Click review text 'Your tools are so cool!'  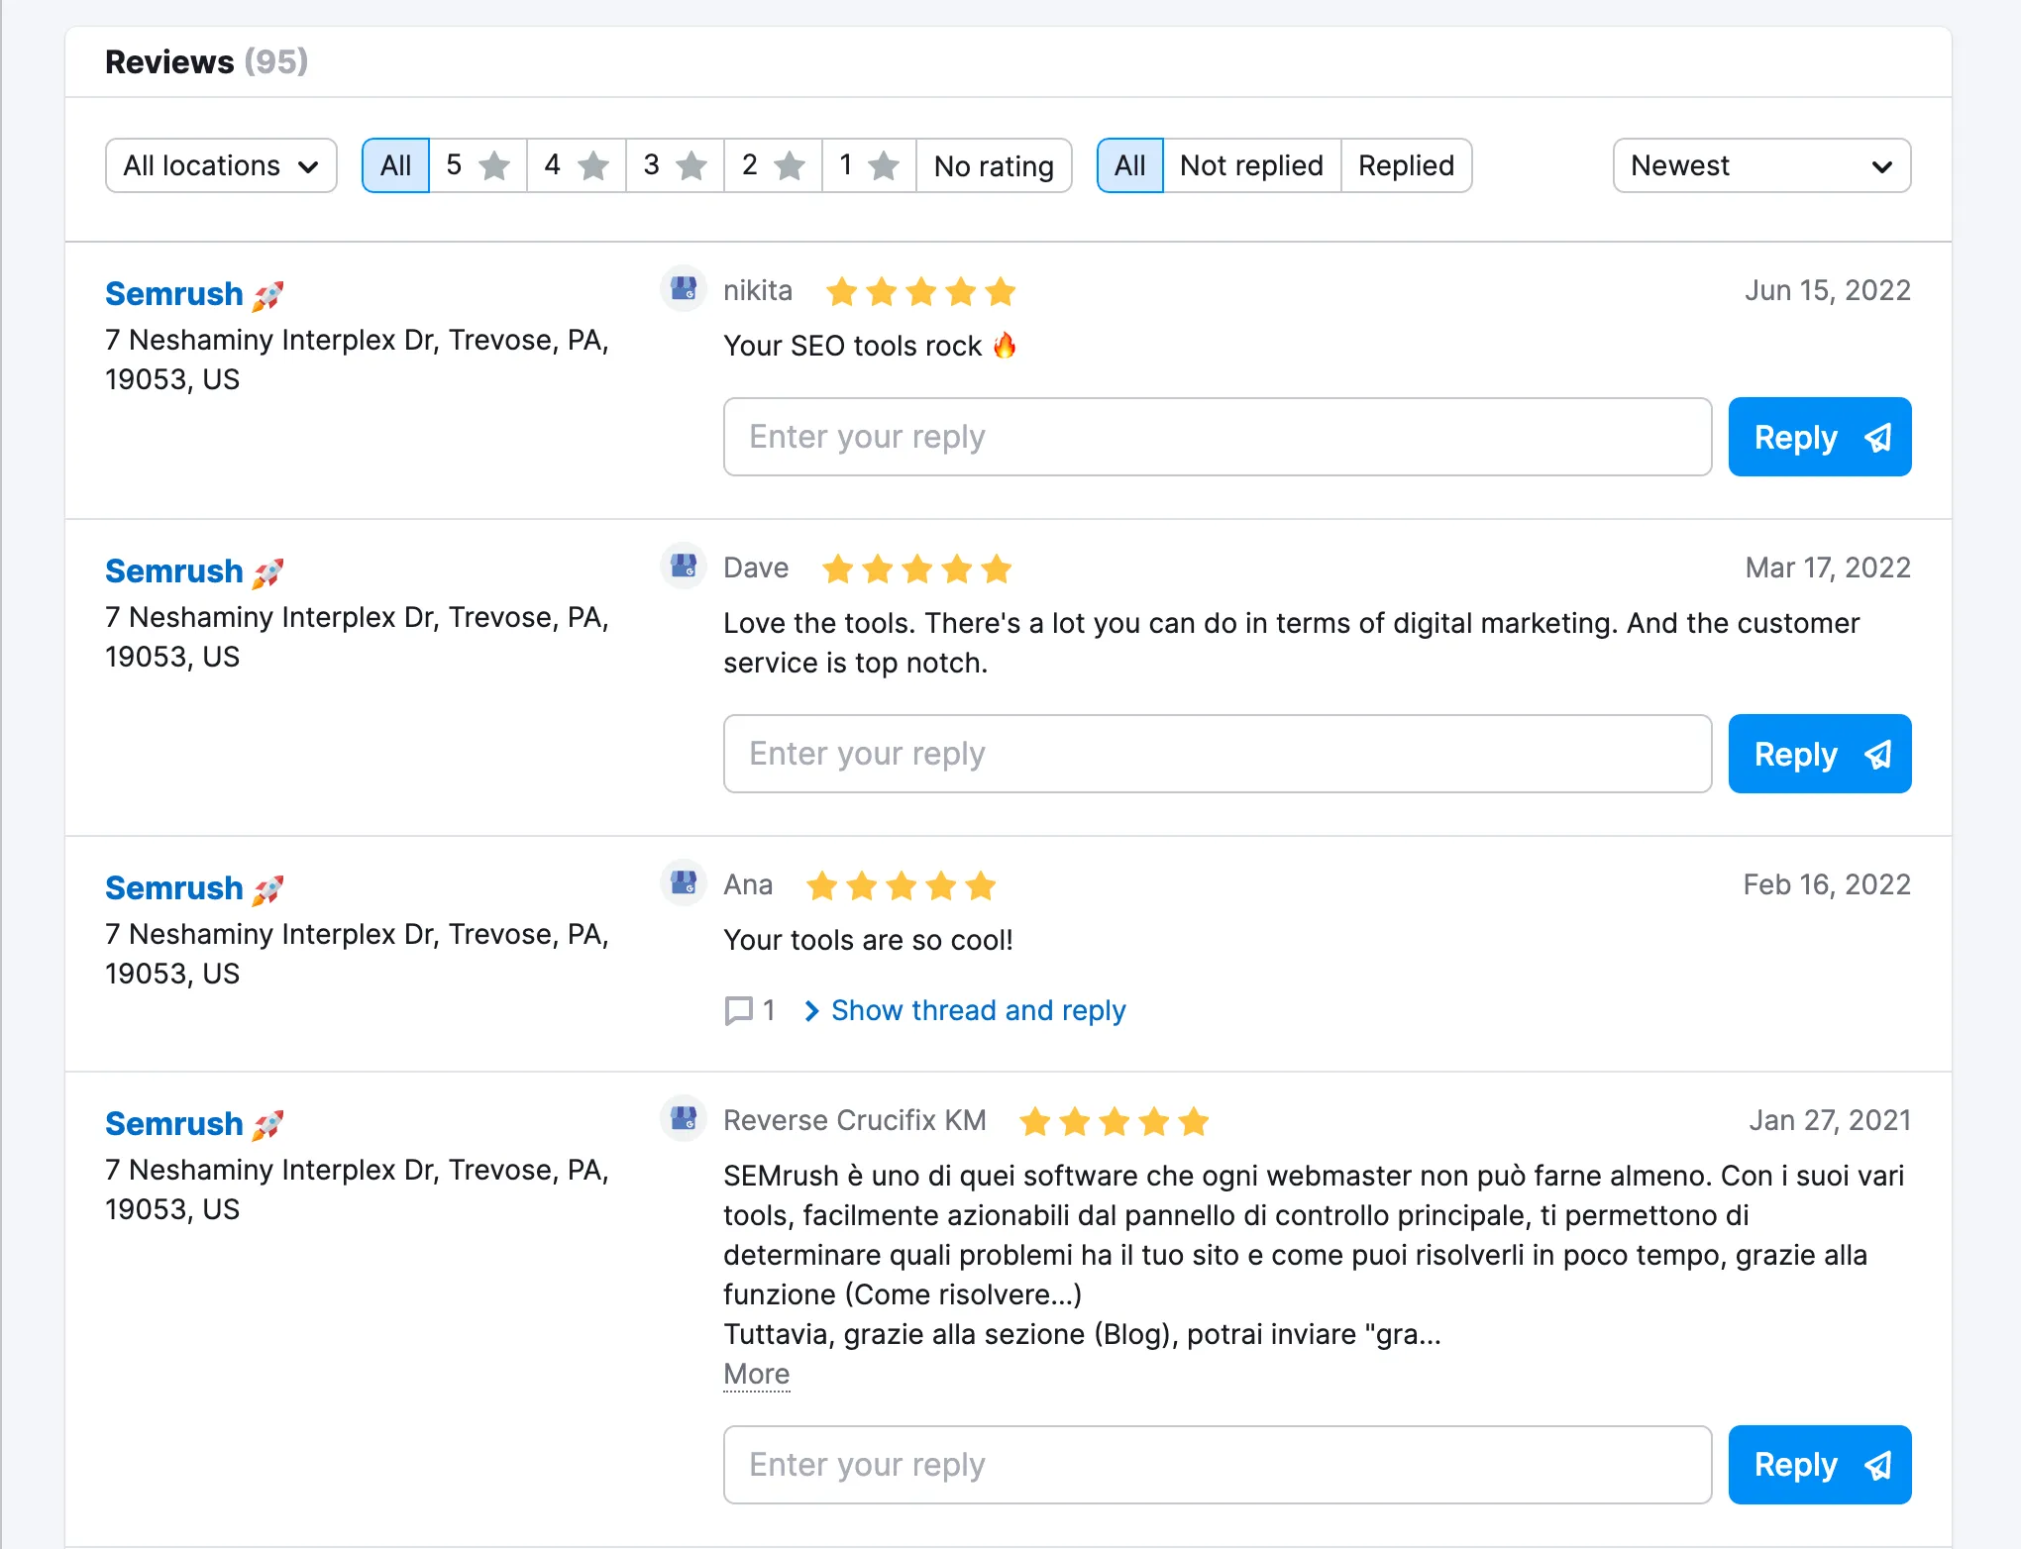tap(868, 940)
